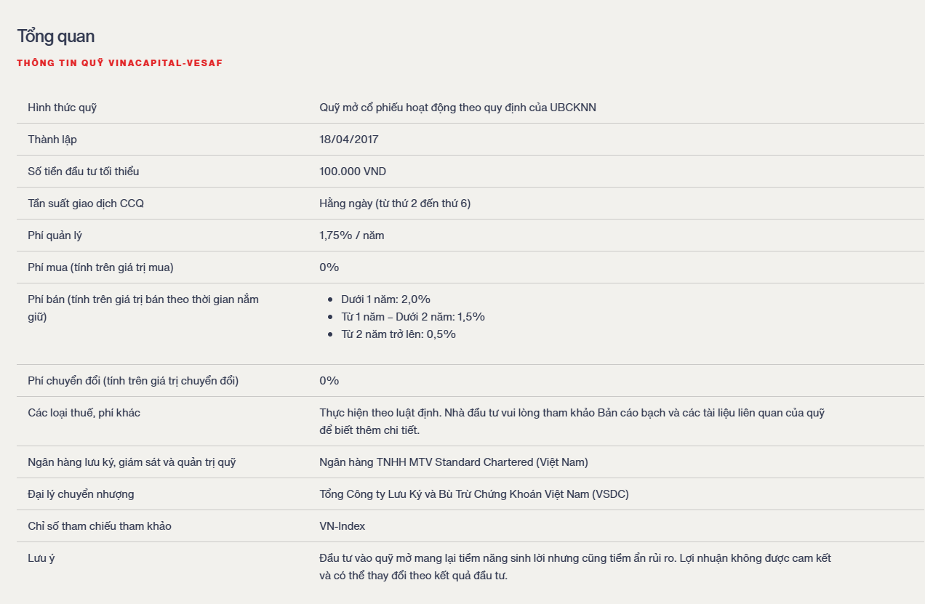Click the "Phí chuyển đổi" row label
This screenshot has height=604, width=925.
(133, 381)
